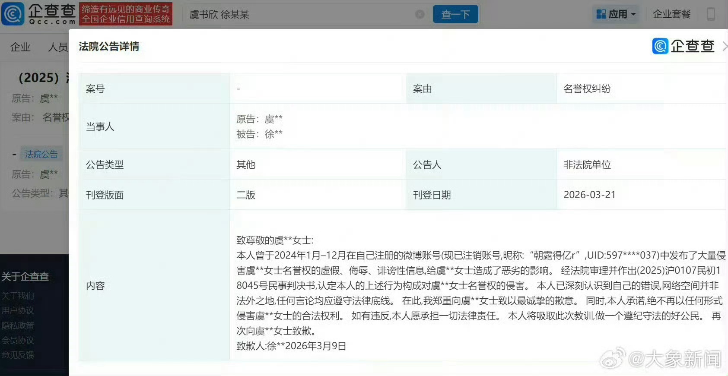Open 隐私政策 footer link
This screenshot has height=376, width=728.
tap(18, 325)
